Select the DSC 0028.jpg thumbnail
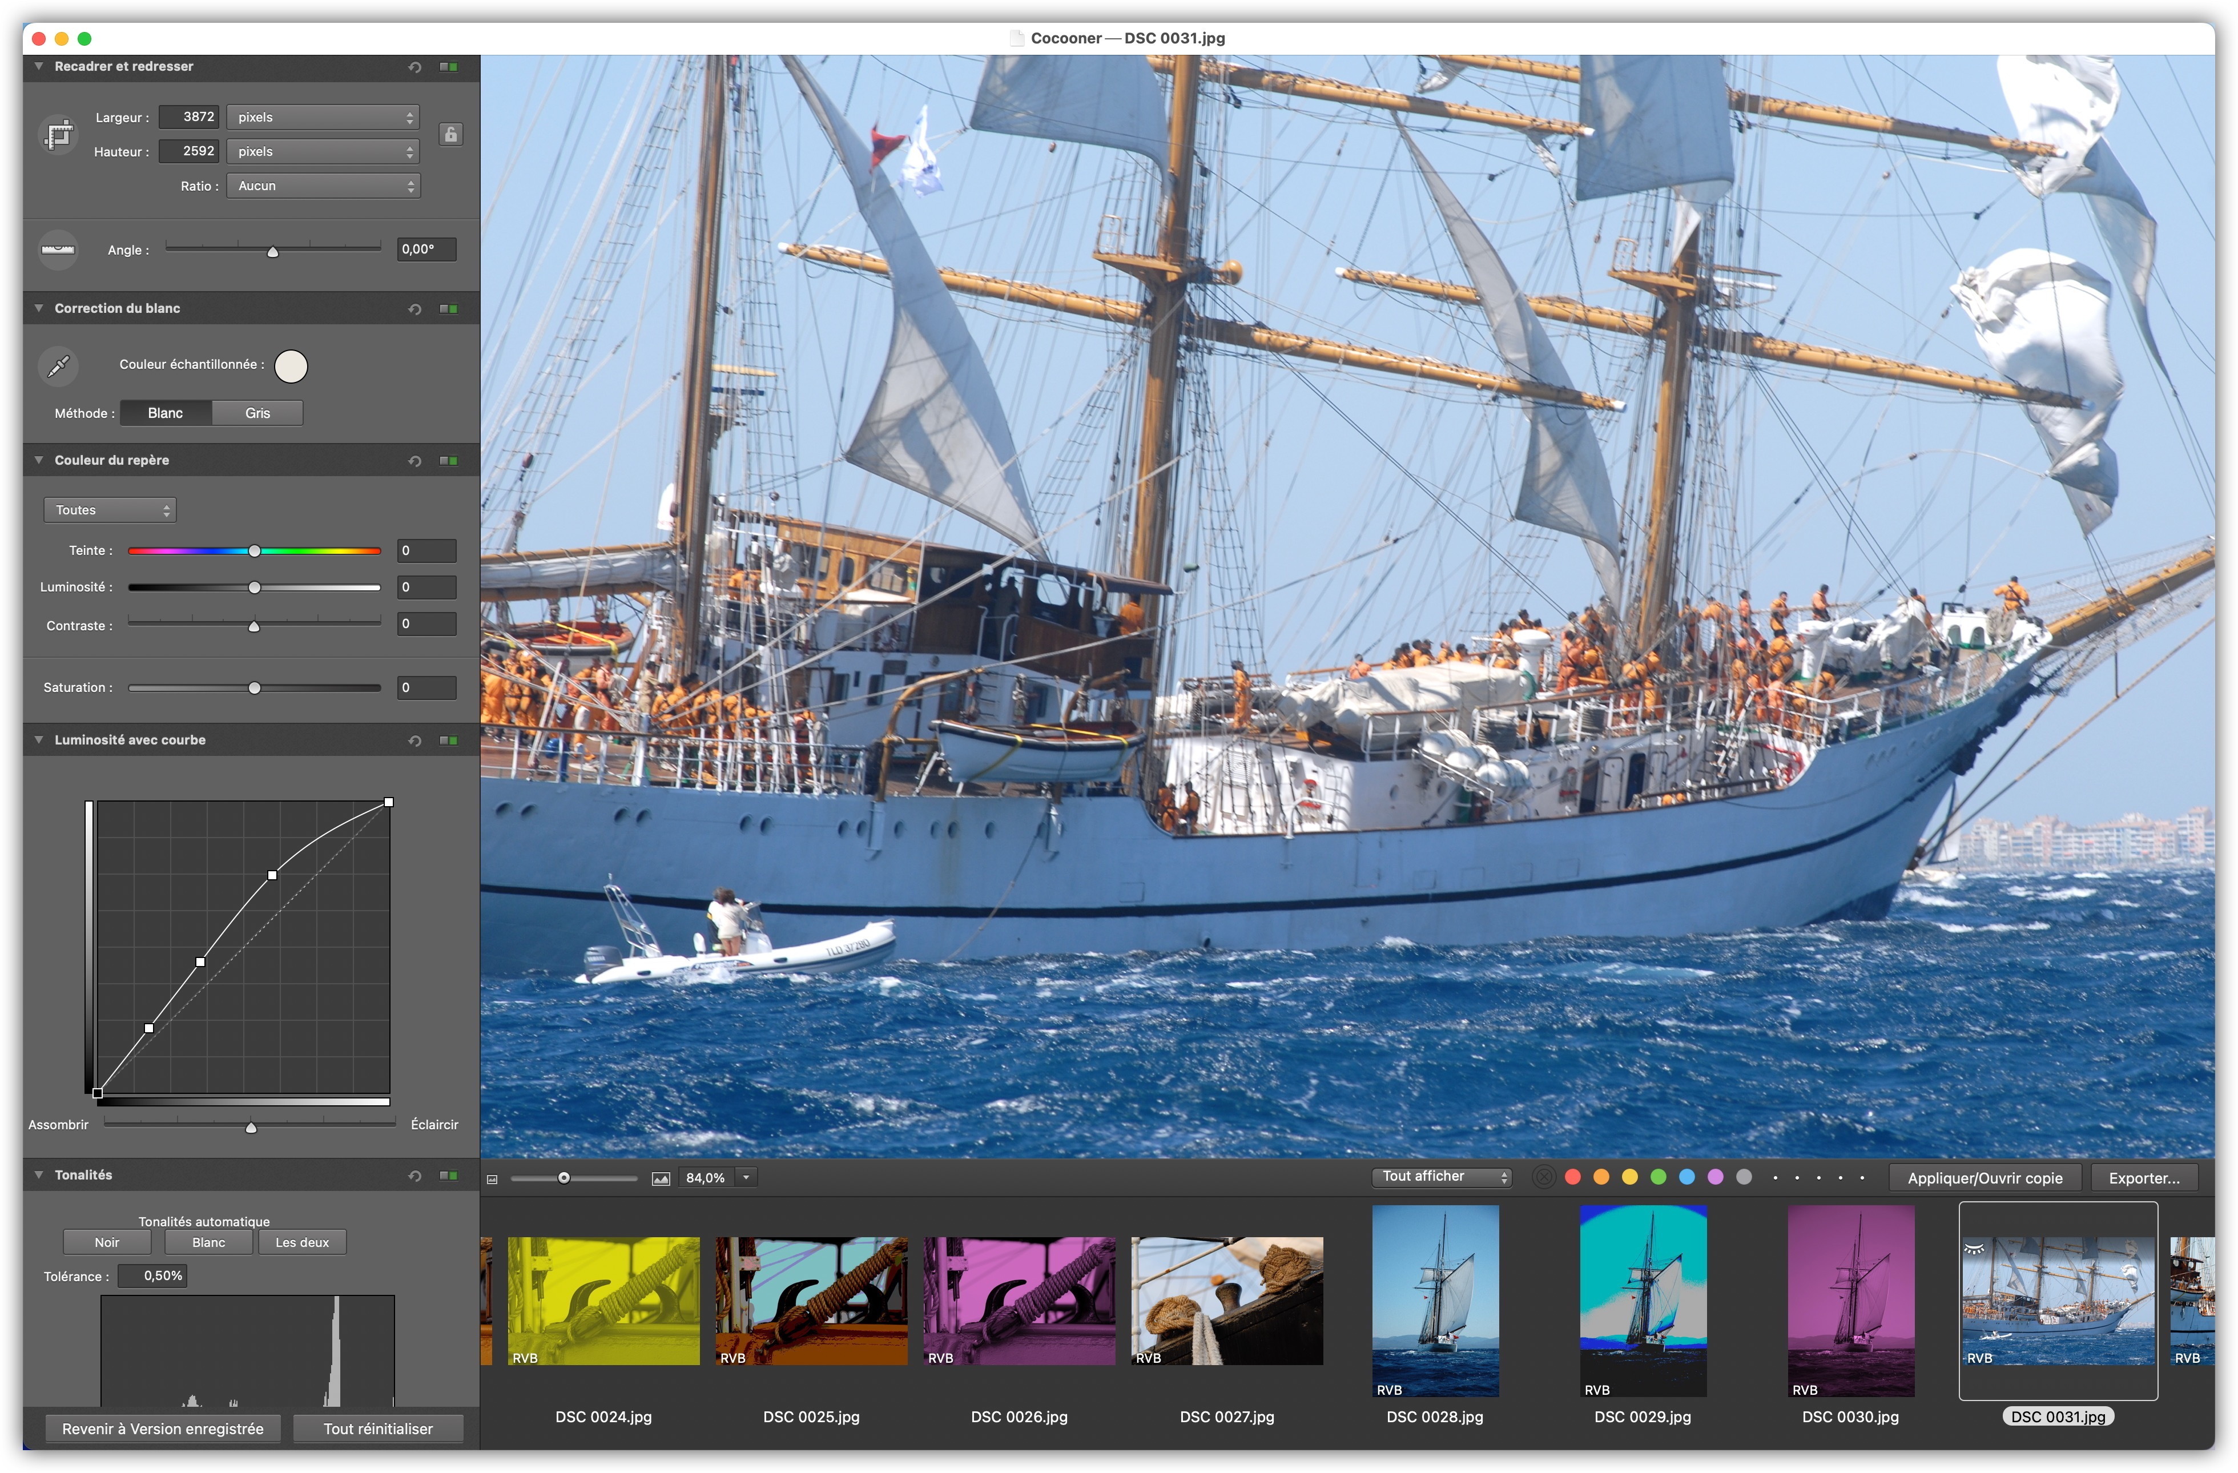The image size is (2238, 1473). [1435, 1302]
